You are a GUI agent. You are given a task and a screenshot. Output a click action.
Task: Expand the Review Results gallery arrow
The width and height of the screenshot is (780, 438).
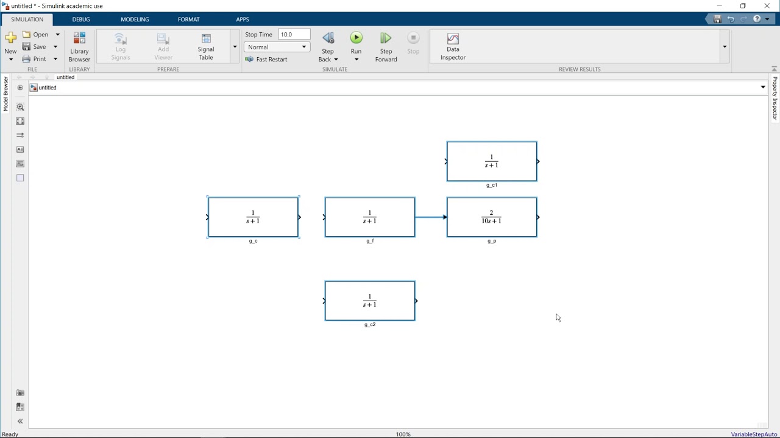tap(725, 47)
